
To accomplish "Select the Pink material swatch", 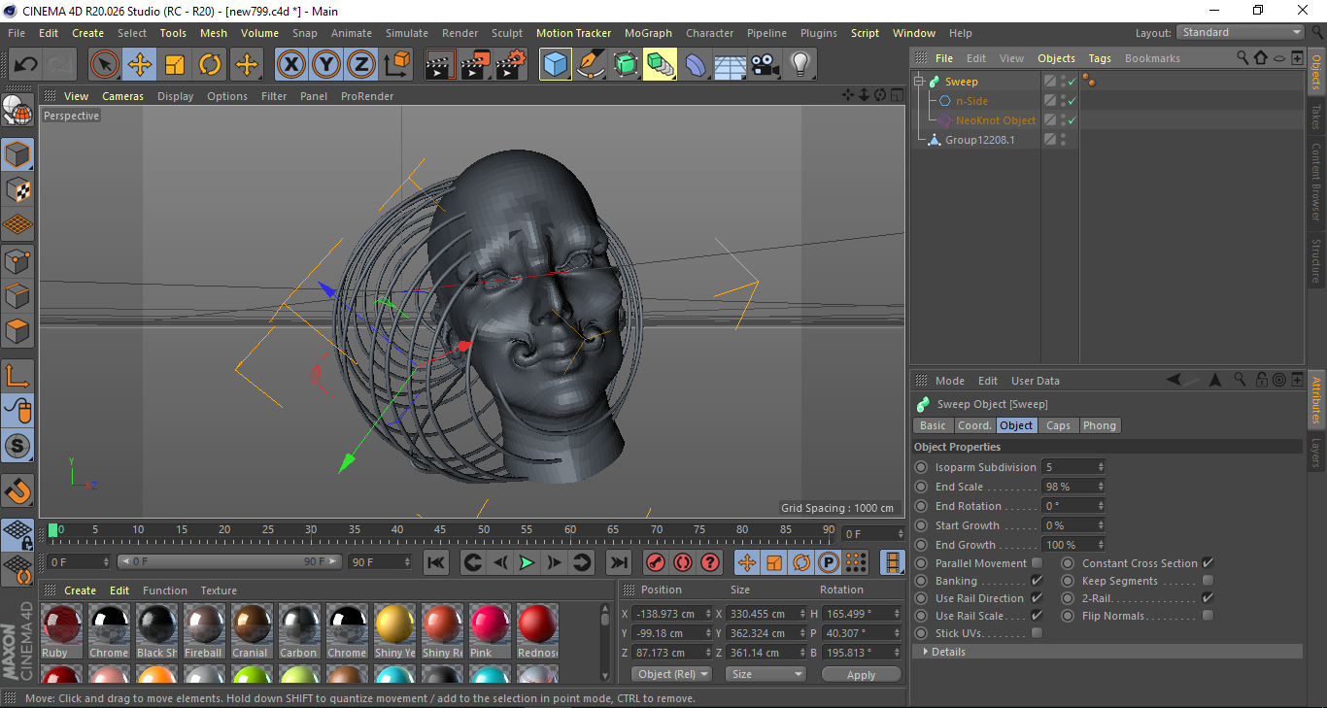I will point(490,631).
